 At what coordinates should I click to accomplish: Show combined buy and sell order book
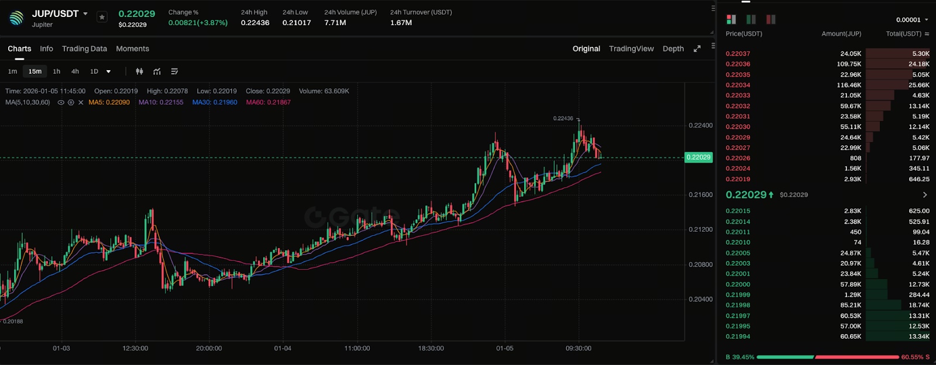click(731, 19)
